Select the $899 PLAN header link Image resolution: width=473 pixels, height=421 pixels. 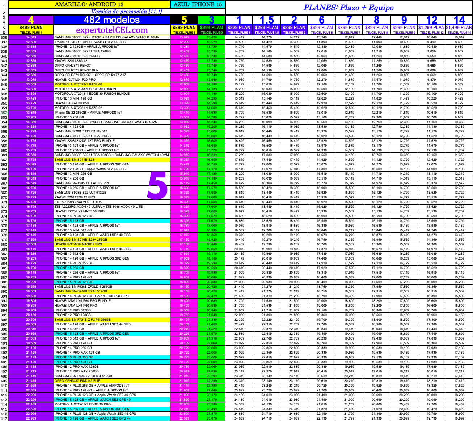coord(377,28)
